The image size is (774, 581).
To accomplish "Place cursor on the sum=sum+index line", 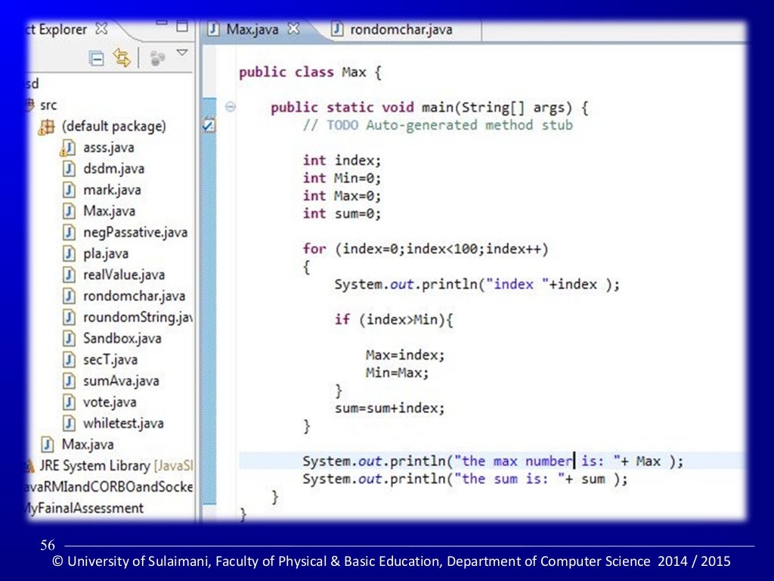I will click(x=389, y=408).
